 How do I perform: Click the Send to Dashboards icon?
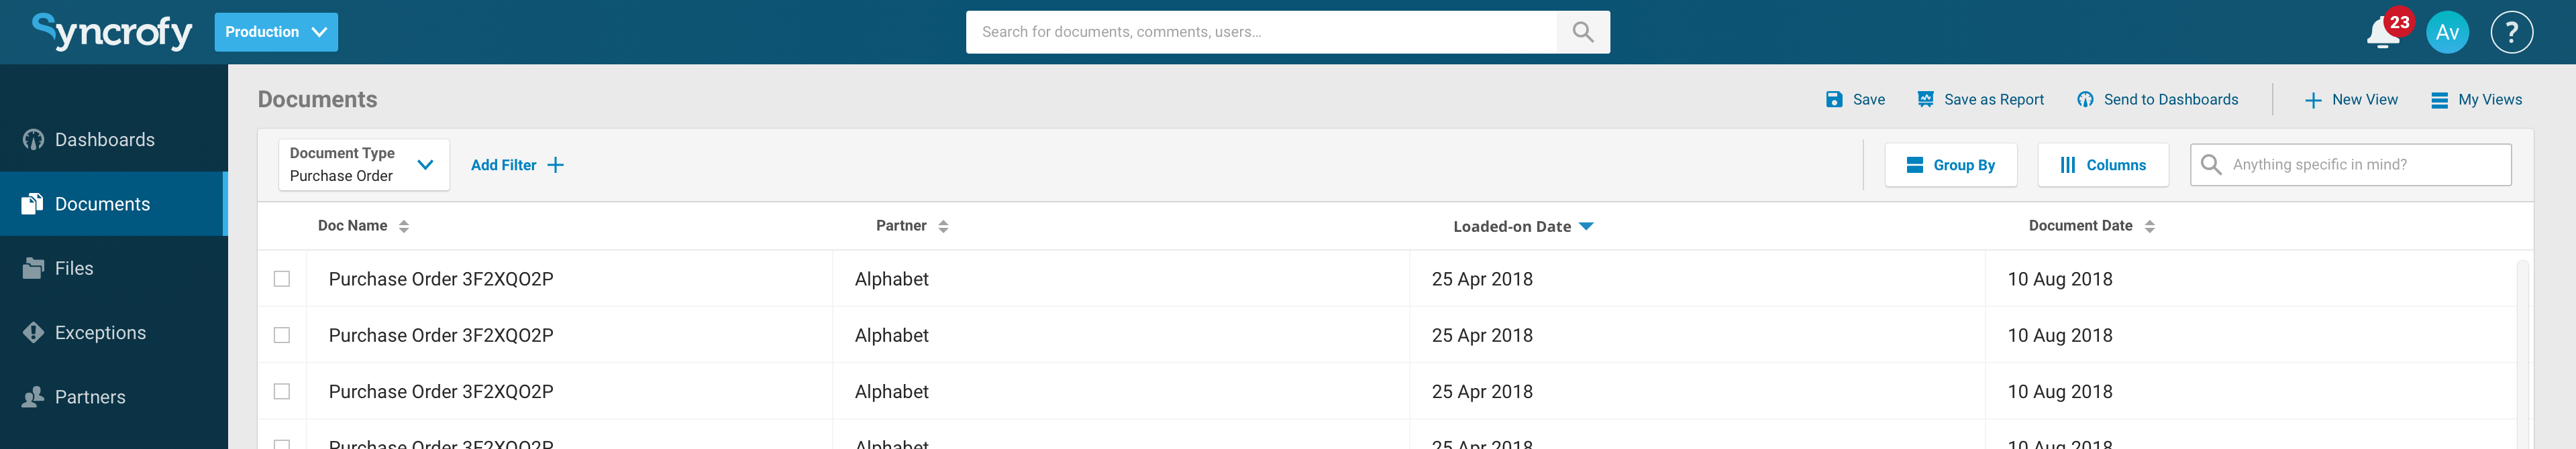point(2085,100)
